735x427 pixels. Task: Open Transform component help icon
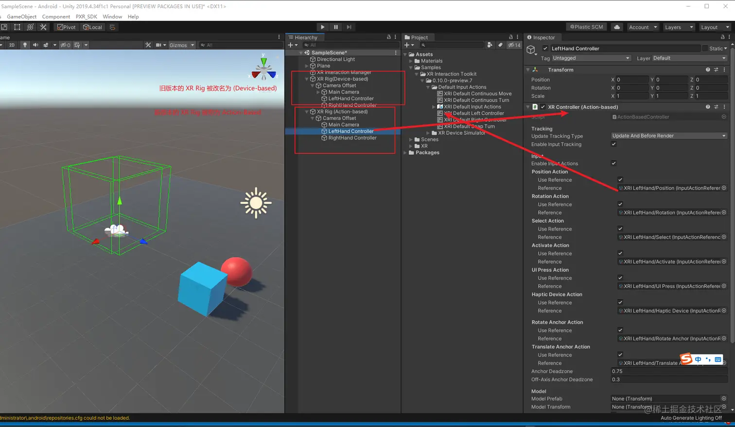click(708, 70)
